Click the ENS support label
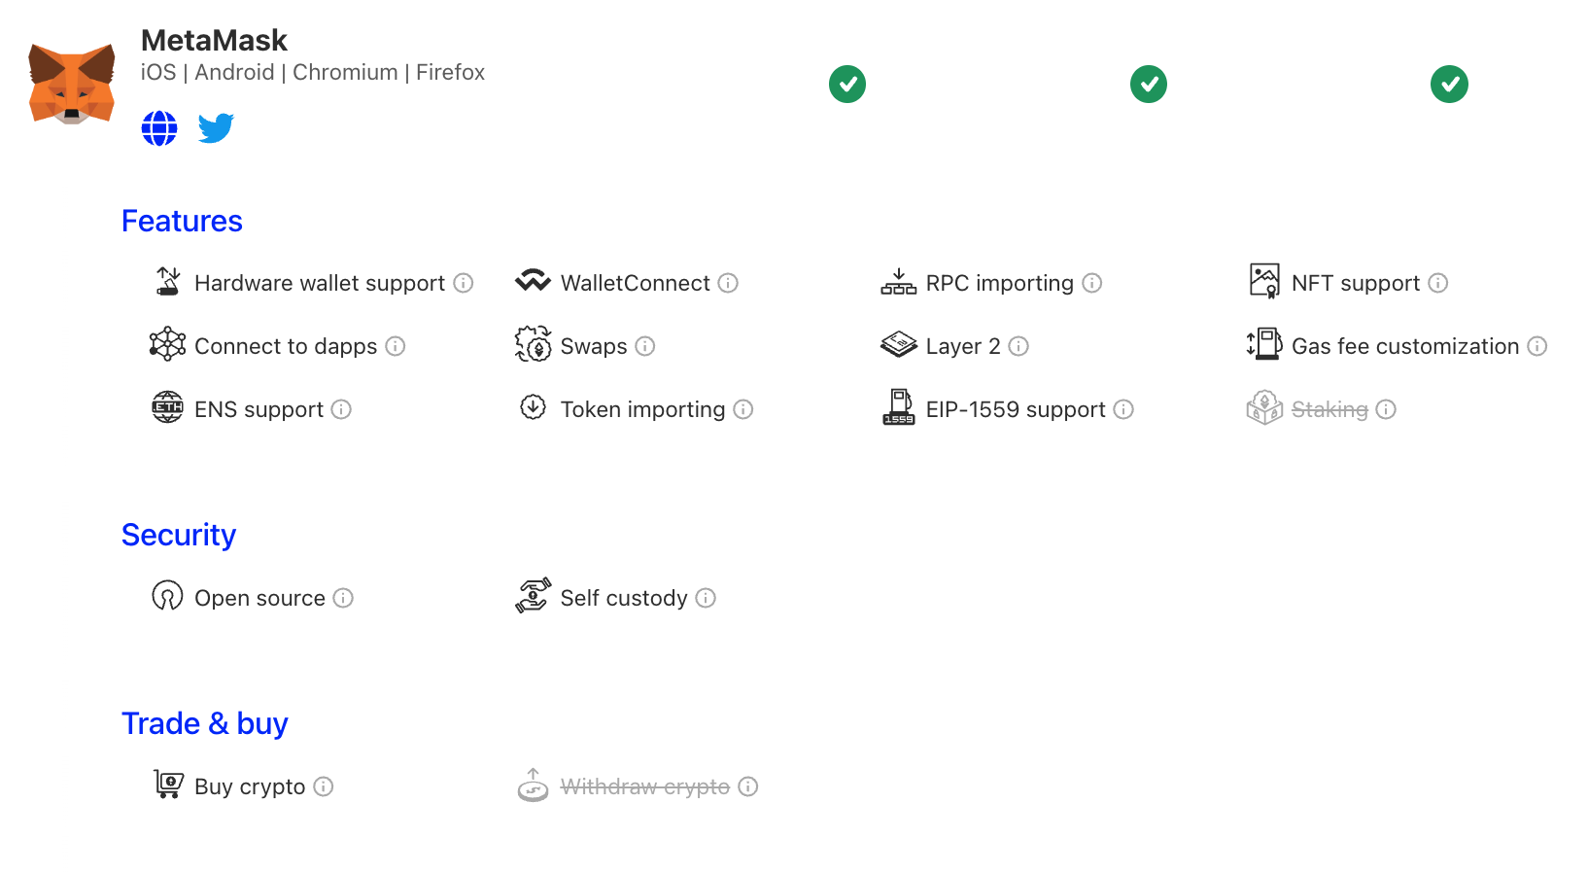 click(259, 409)
